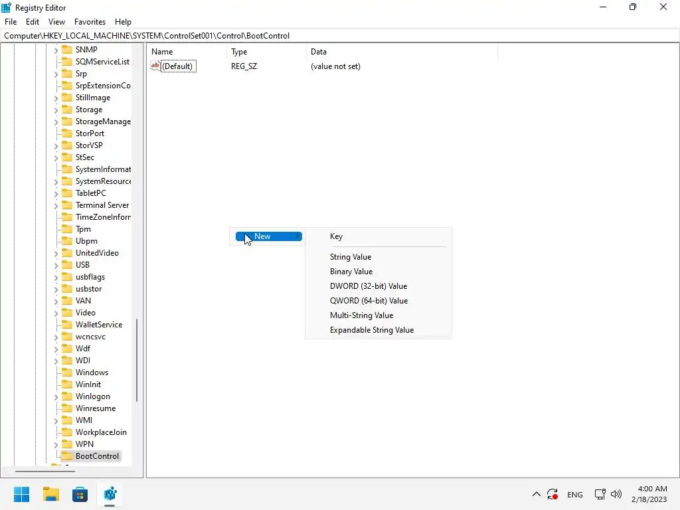The width and height of the screenshot is (680, 510).
Task: Click the New context menu item
Action: coord(268,236)
